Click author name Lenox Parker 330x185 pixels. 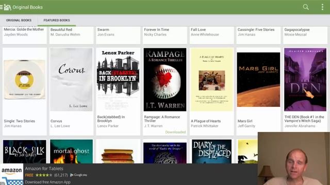[108, 126]
